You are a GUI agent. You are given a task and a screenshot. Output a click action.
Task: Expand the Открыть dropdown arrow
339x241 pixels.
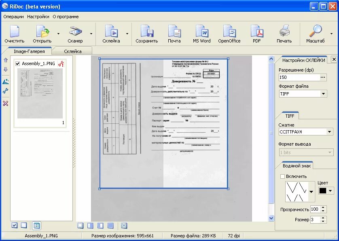[x=58, y=34]
